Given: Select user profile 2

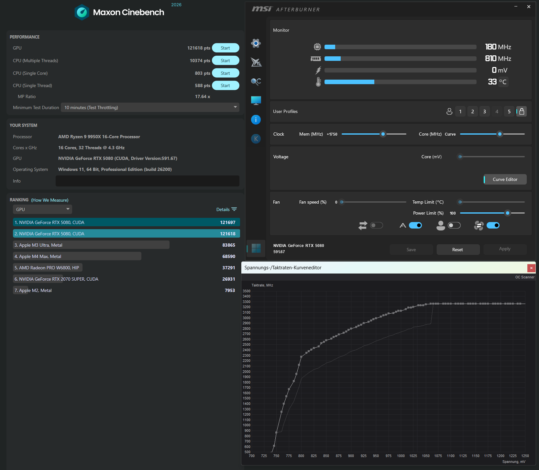Looking at the screenshot, I should (x=473, y=111).
